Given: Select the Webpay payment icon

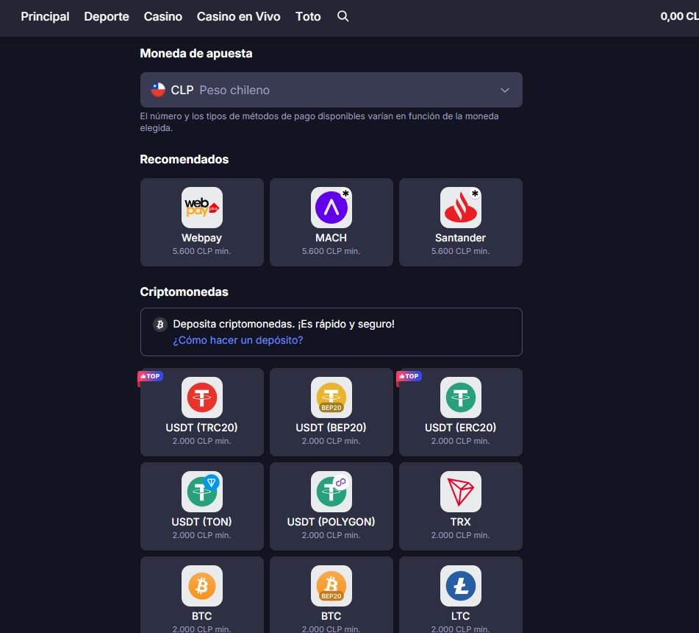Looking at the screenshot, I should [202, 208].
